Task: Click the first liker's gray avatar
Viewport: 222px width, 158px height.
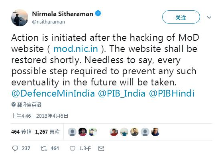Action: [x=72, y=132]
